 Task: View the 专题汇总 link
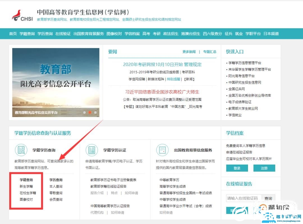[x=209, y=52]
